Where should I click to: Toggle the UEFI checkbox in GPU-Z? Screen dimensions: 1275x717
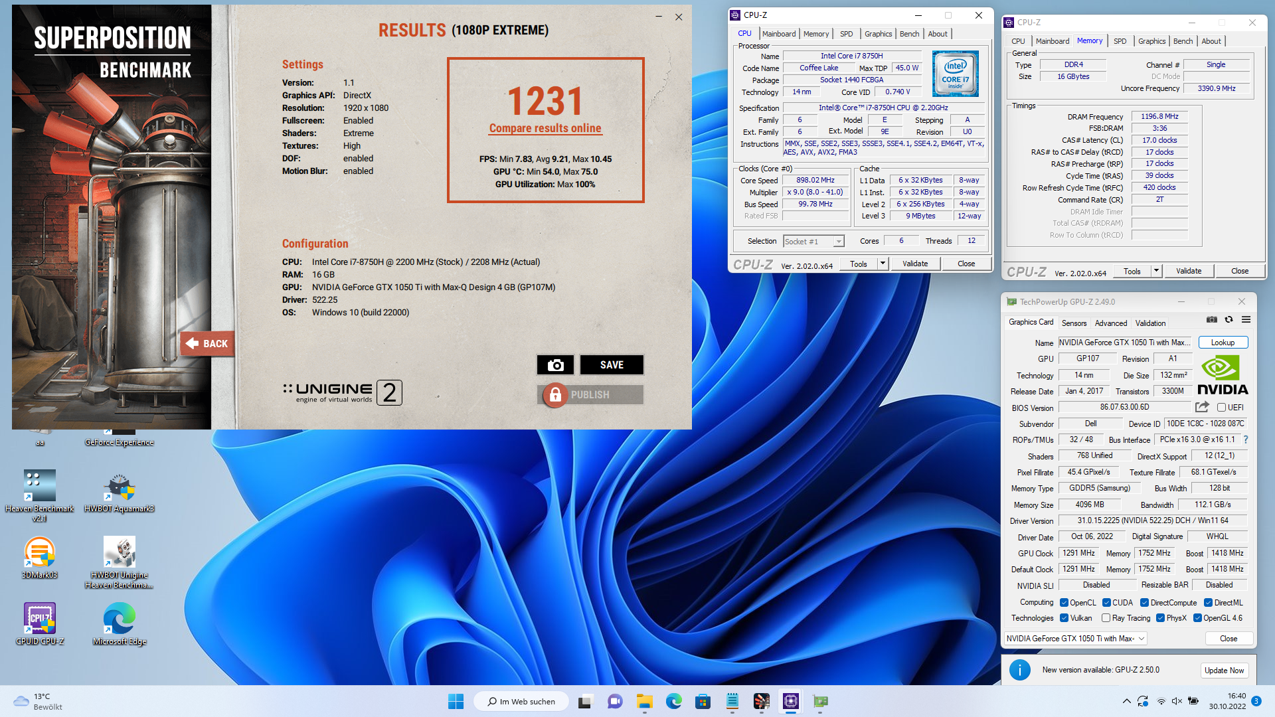1221,408
